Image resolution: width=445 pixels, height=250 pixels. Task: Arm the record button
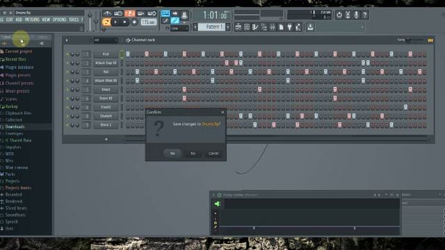(x=134, y=22)
